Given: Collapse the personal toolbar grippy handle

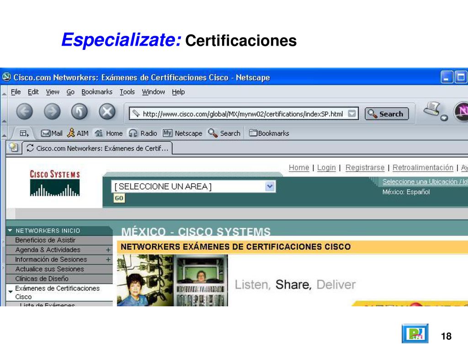Looking at the screenshot, I should [4, 135].
